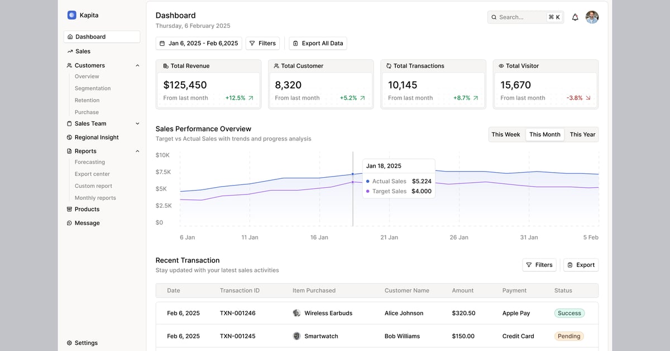The image size is (670, 351).
Task: Go to Regional Insight in sidebar
Action: (97, 138)
